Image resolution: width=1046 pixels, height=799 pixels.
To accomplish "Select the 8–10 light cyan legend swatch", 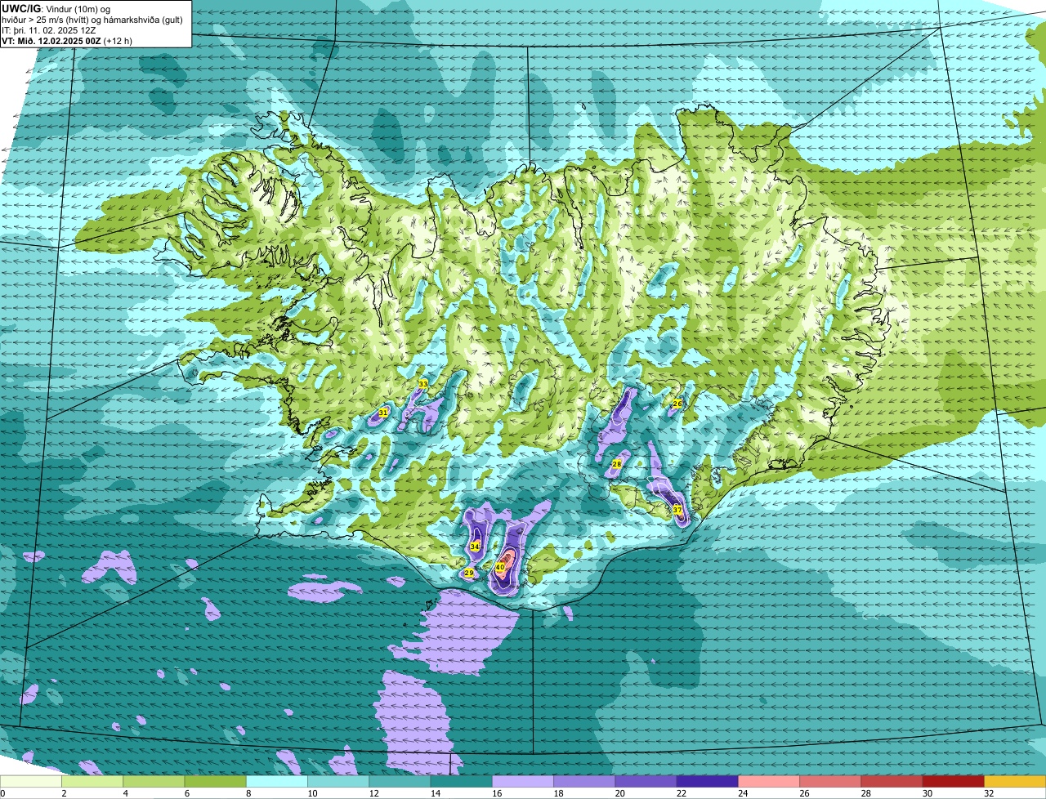I will coord(277,782).
